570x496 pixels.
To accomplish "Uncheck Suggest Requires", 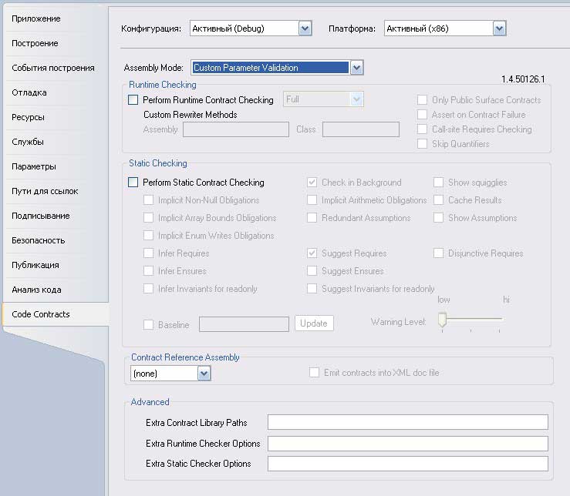I will (x=312, y=253).
